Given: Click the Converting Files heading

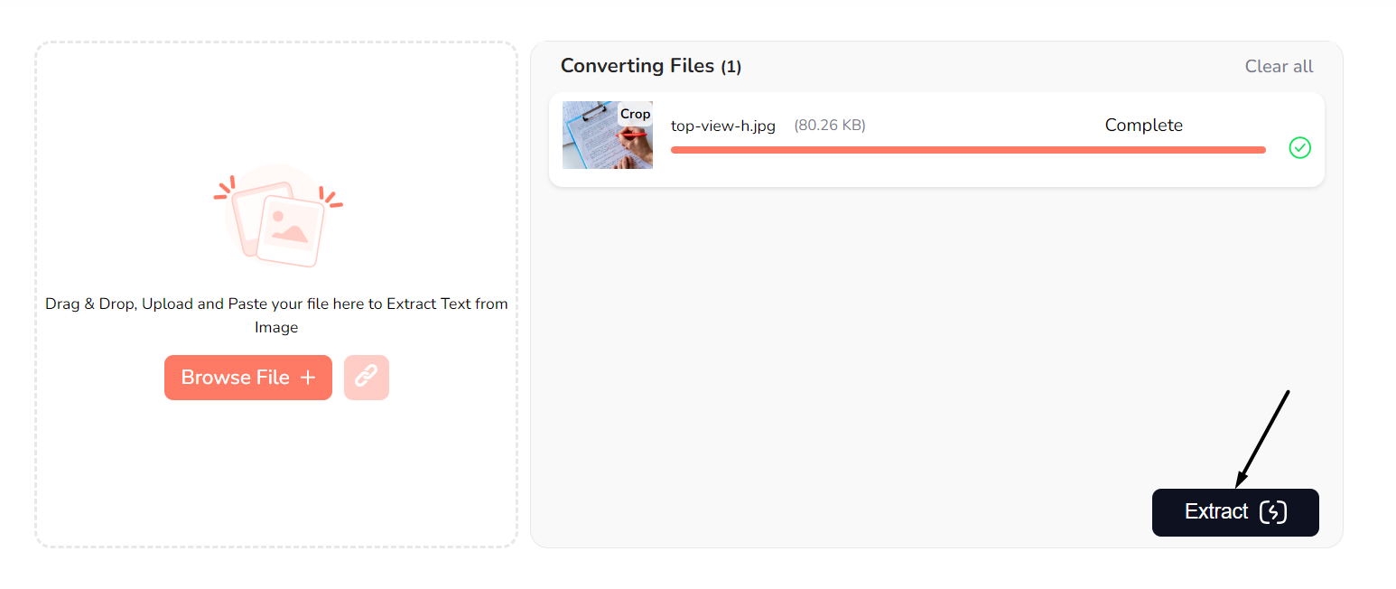Looking at the screenshot, I should 638,66.
